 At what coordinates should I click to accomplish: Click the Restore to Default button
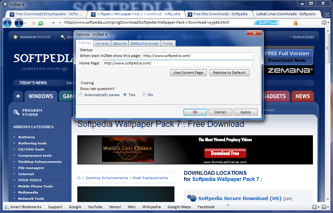click(x=229, y=73)
